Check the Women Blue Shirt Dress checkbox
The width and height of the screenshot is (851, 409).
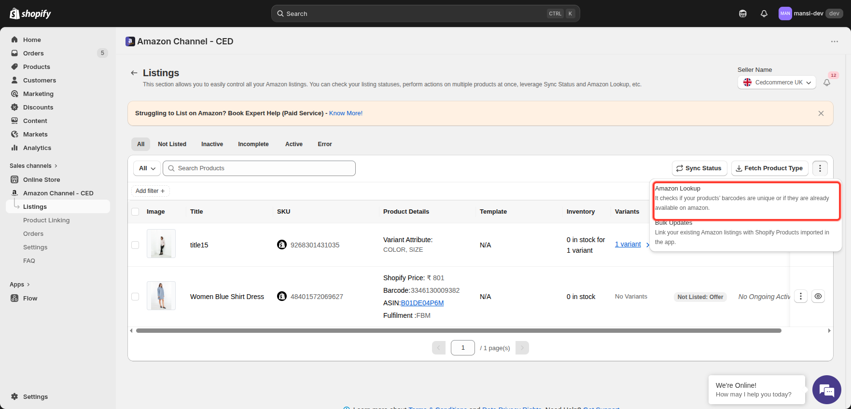[x=135, y=297]
